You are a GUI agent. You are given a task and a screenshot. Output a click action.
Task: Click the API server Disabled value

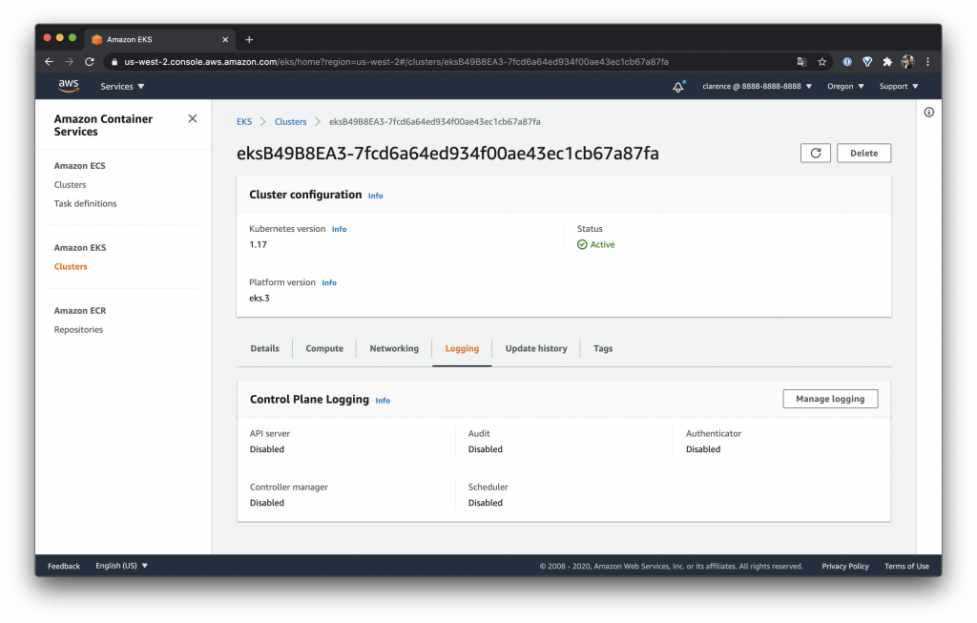(267, 449)
